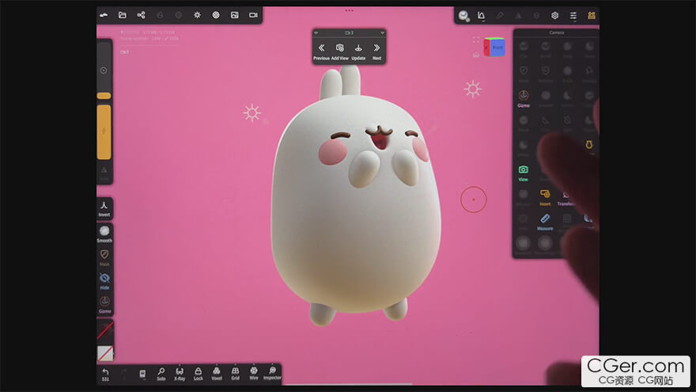
Task: Open the white alpha swatch
Action: [105, 353]
